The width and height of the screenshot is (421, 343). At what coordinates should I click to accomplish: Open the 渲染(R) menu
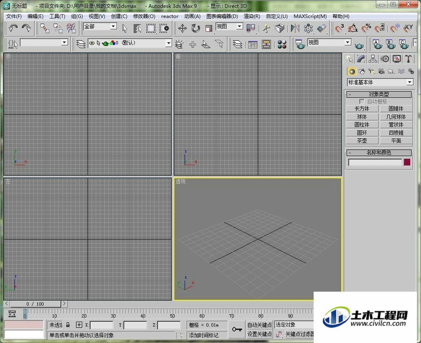[x=252, y=16]
